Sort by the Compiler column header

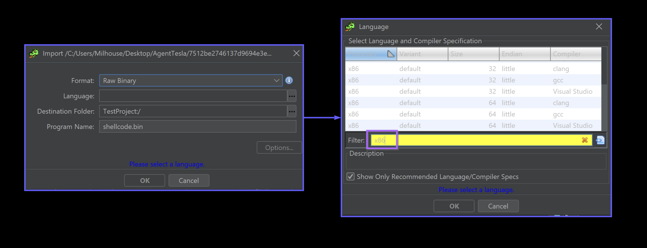(576, 54)
